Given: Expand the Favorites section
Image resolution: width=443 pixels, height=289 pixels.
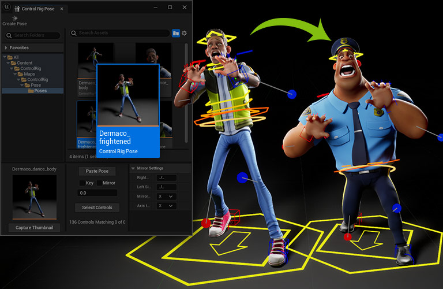Looking at the screenshot, I should pyautogui.click(x=6, y=47).
